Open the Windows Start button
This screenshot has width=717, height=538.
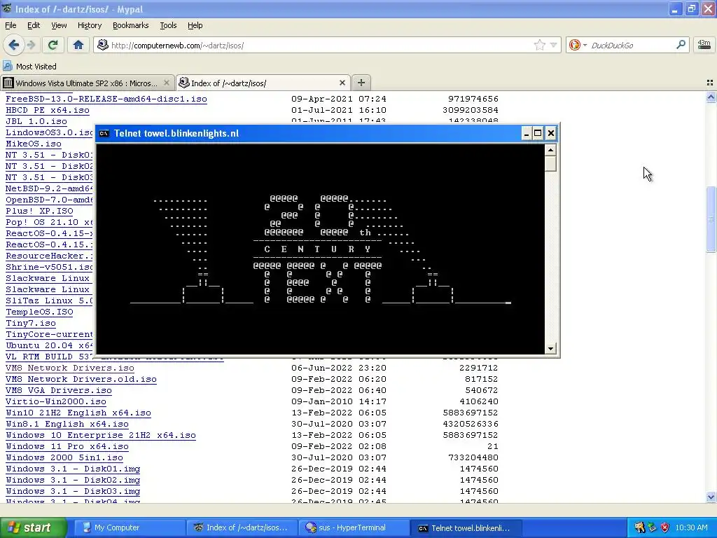pyautogui.click(x=33, y=527)
